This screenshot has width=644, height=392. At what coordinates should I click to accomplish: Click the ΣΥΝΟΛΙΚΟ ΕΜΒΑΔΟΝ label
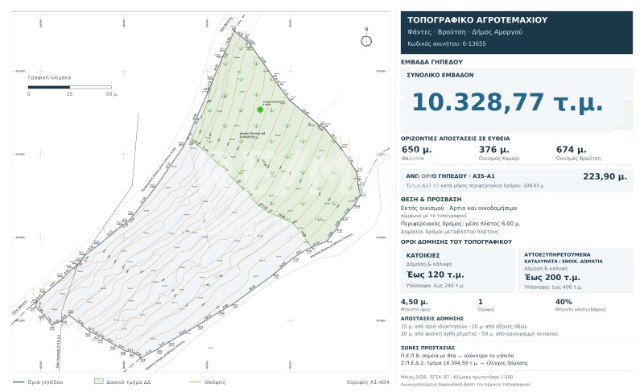click(440, 75)
